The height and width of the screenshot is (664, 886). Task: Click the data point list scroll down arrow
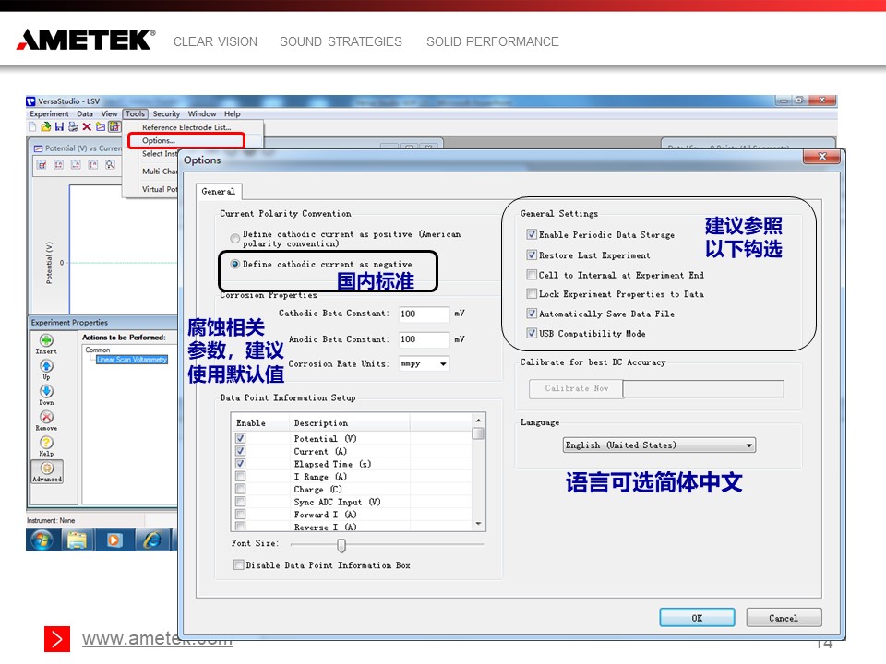478,524
